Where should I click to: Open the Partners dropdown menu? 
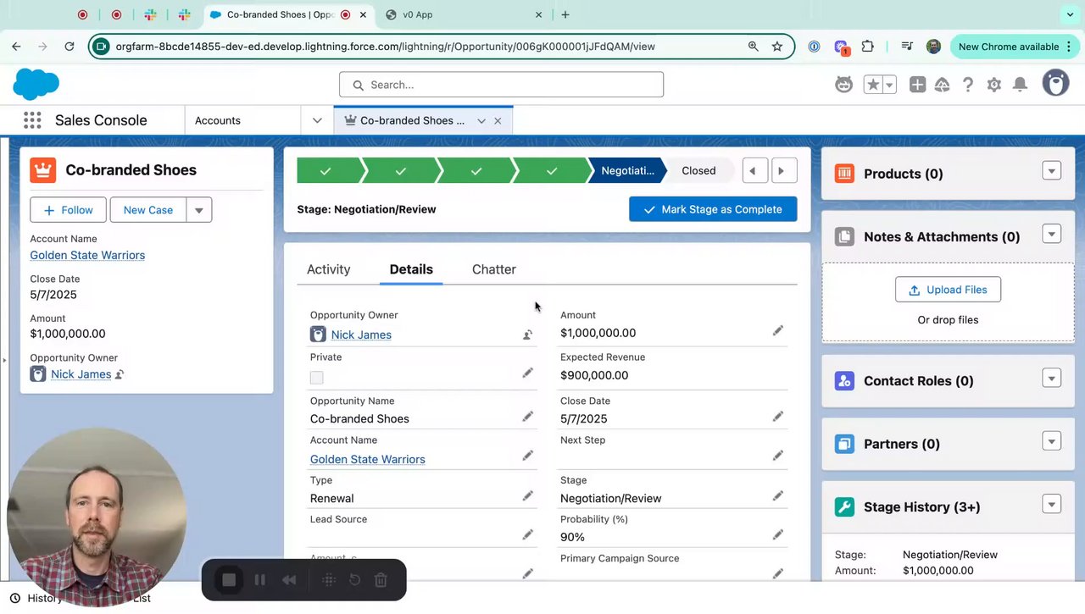tap(1051, 441)
